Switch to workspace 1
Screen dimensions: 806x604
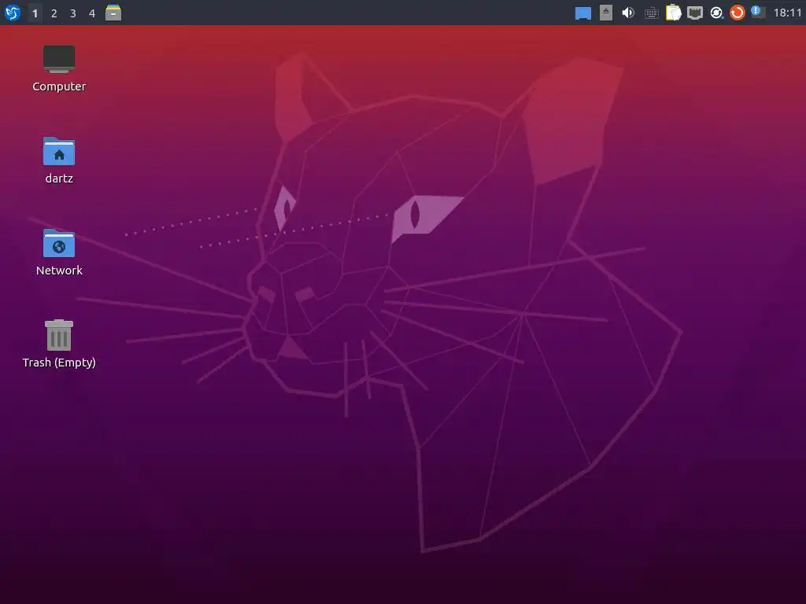click(x=35, y=13)
